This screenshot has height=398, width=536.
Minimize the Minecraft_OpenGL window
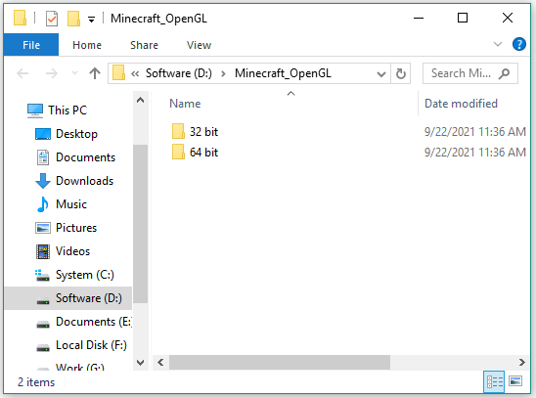pyautogui.click(x=419, y=18)
